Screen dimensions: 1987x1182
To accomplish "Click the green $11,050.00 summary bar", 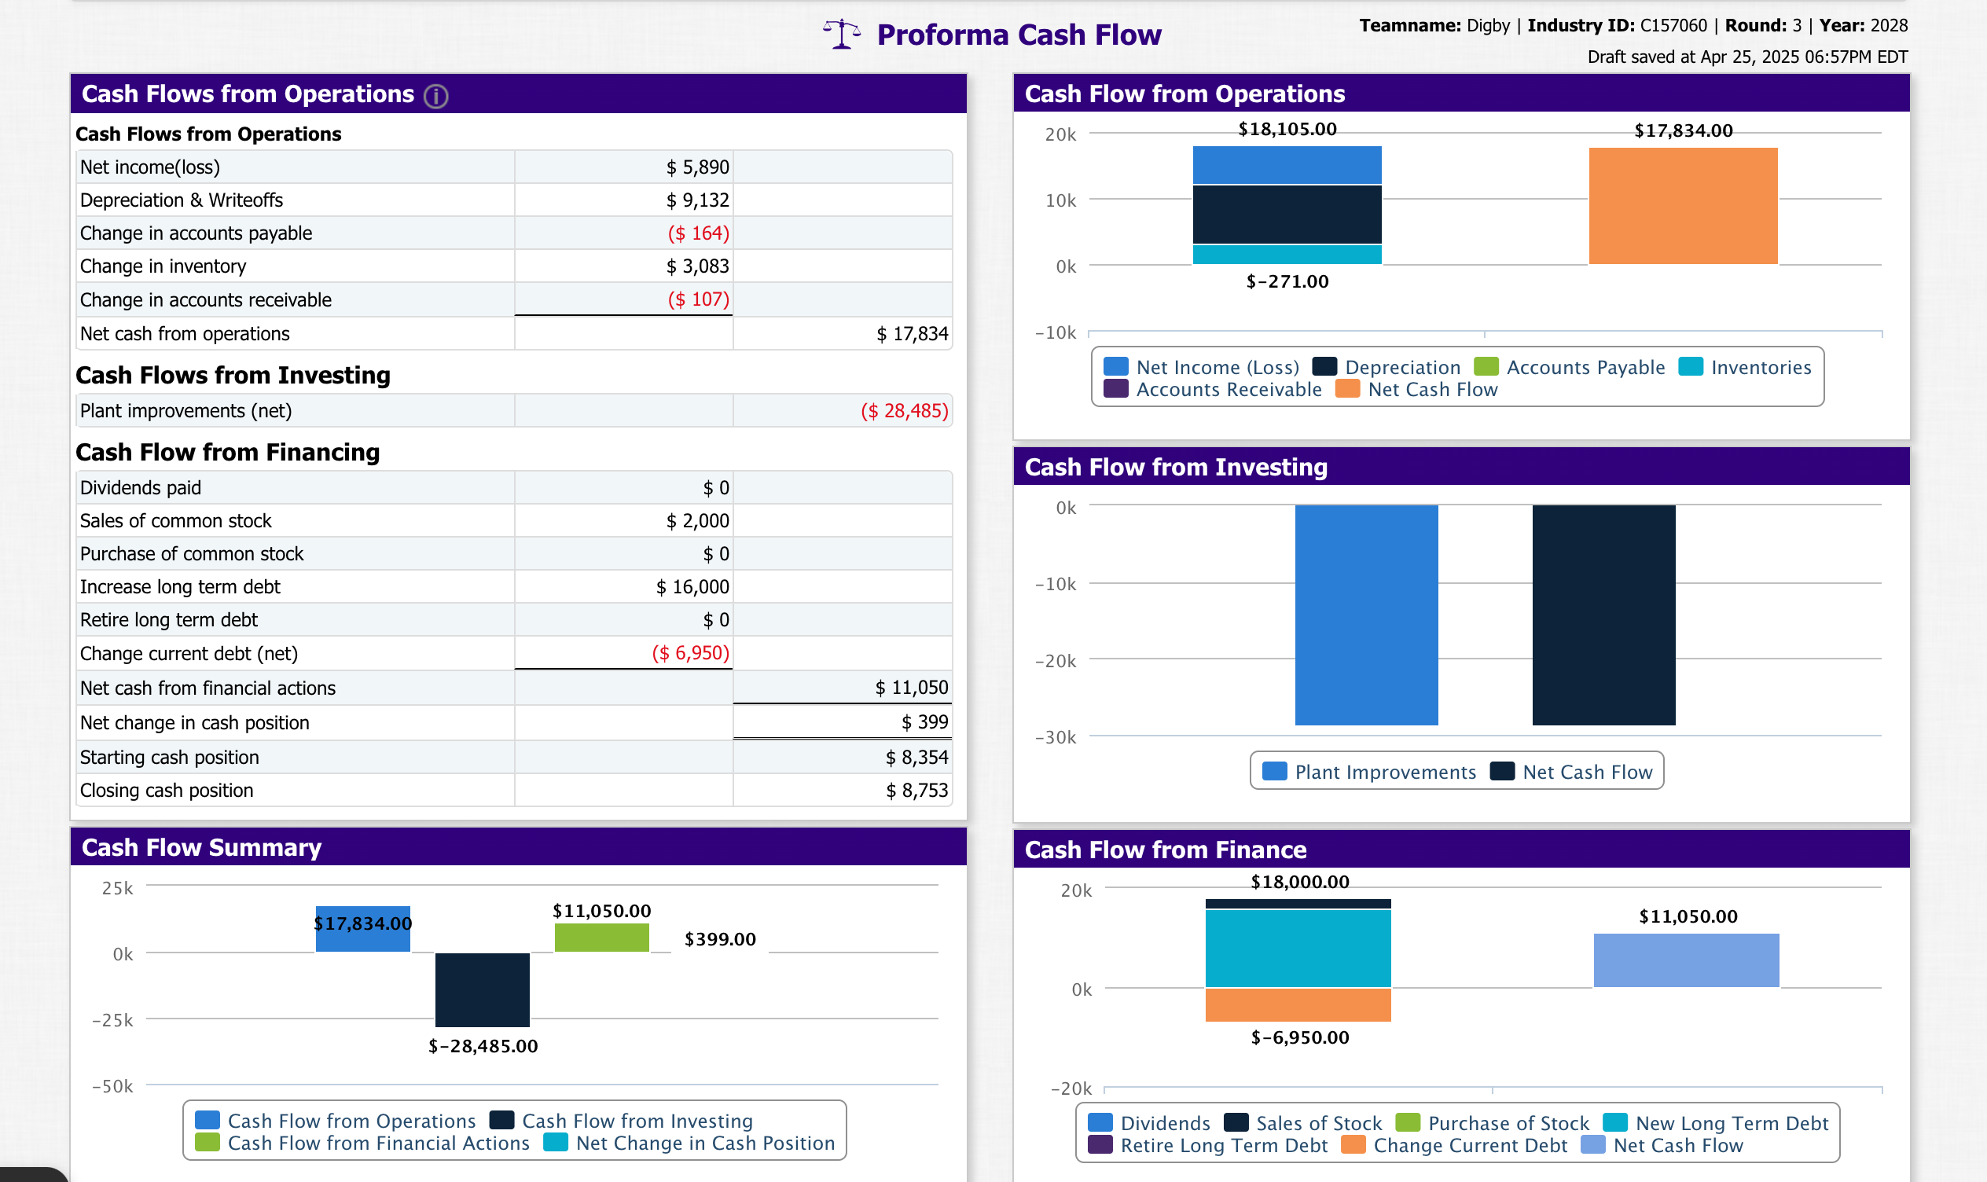I will tap(601, 938).
